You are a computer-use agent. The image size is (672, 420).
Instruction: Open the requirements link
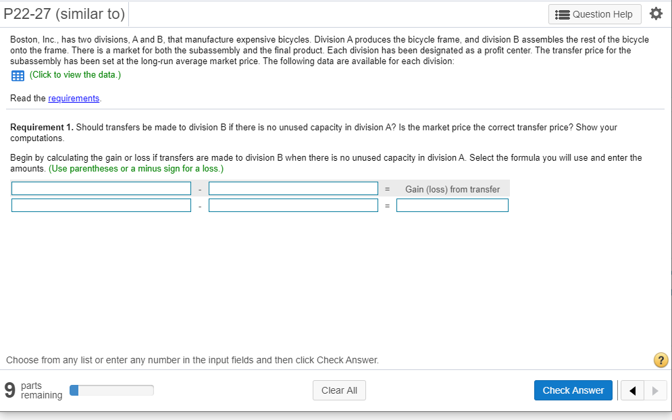(x=74, y=98)
